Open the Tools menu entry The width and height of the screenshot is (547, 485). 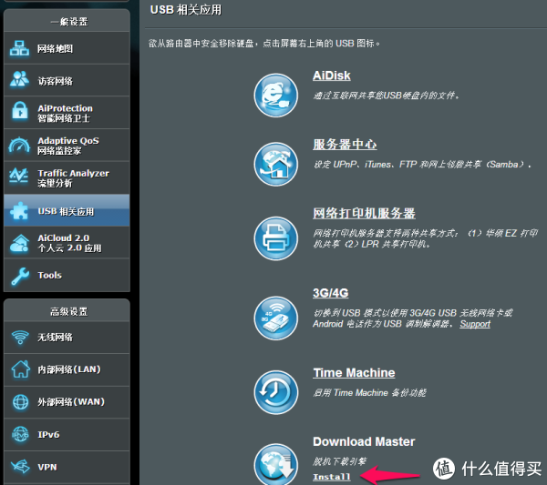67,275
